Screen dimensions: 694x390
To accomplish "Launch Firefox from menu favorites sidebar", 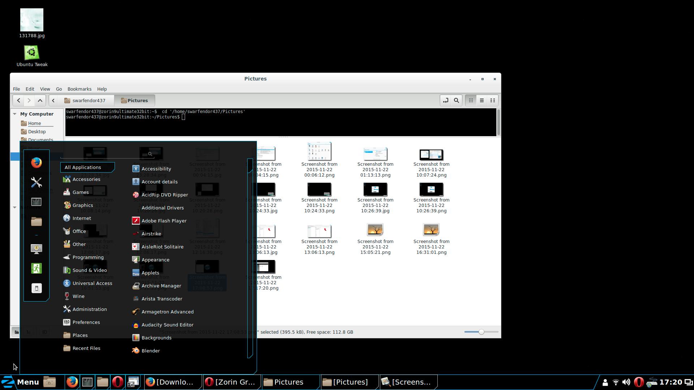I will tap(36, 163).
